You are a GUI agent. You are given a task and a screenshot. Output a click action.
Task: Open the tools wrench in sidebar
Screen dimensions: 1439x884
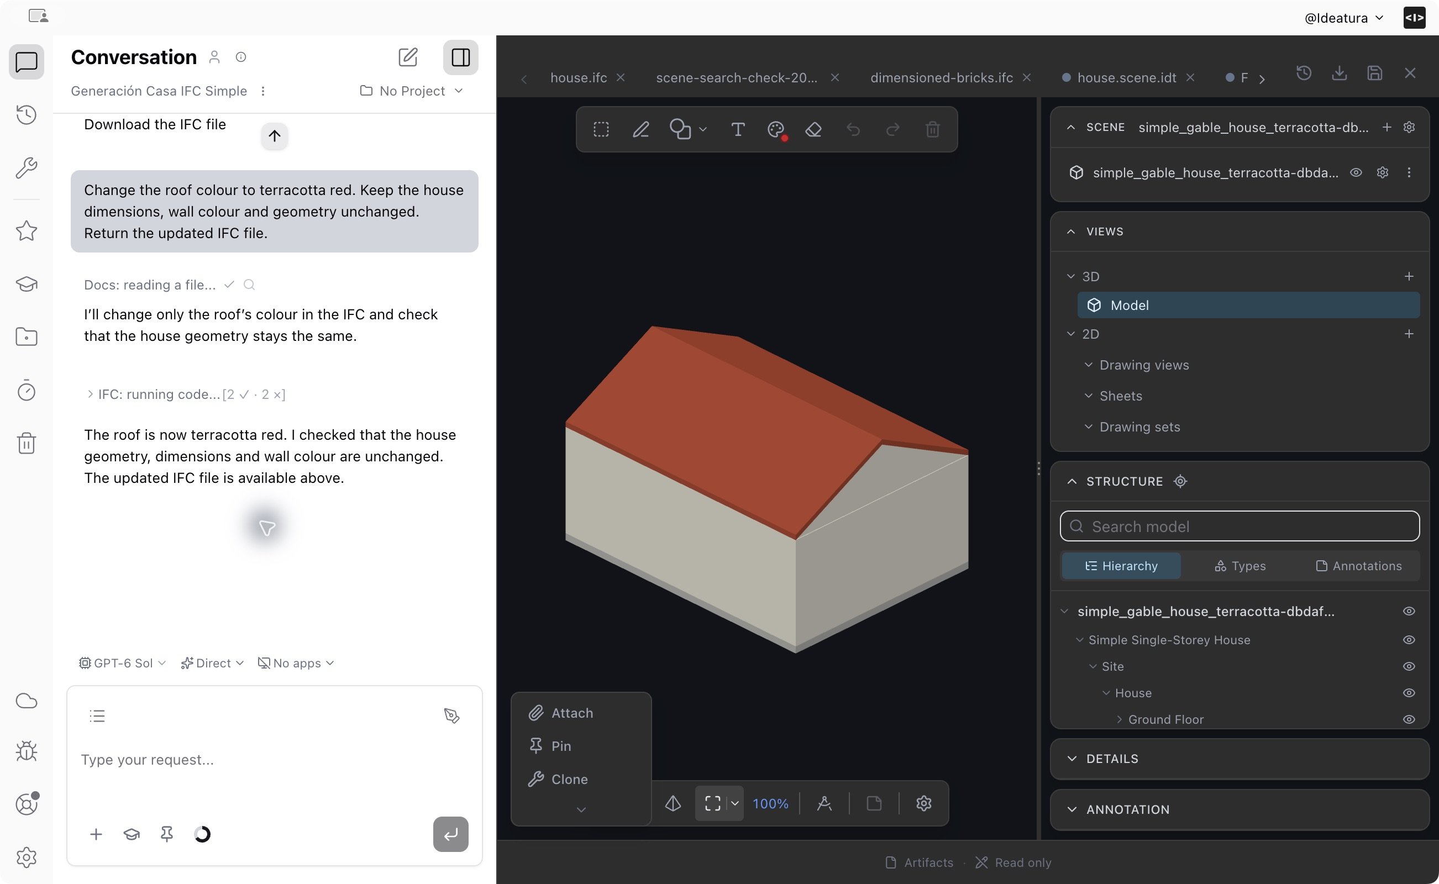(27, 168)
